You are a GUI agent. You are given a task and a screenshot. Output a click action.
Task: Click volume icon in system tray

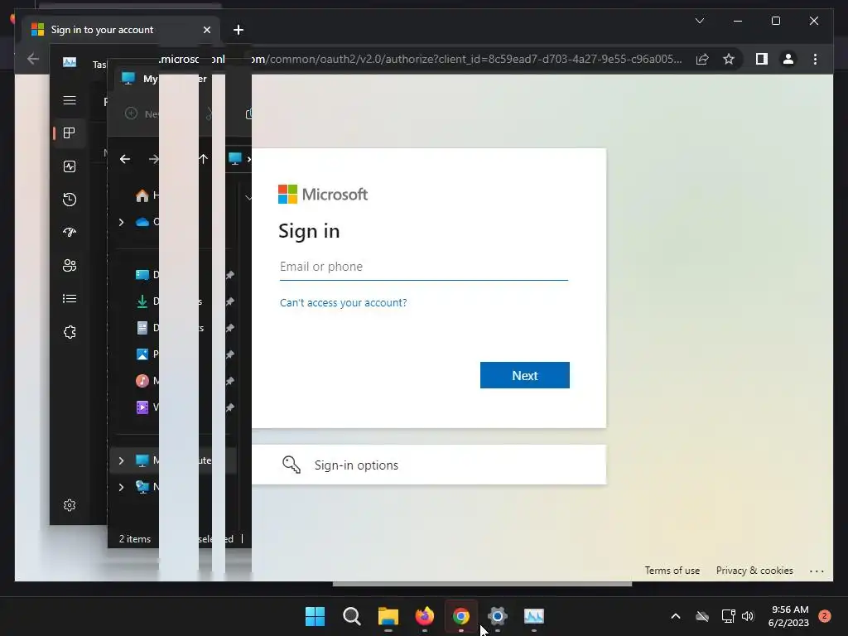point(748,616)
